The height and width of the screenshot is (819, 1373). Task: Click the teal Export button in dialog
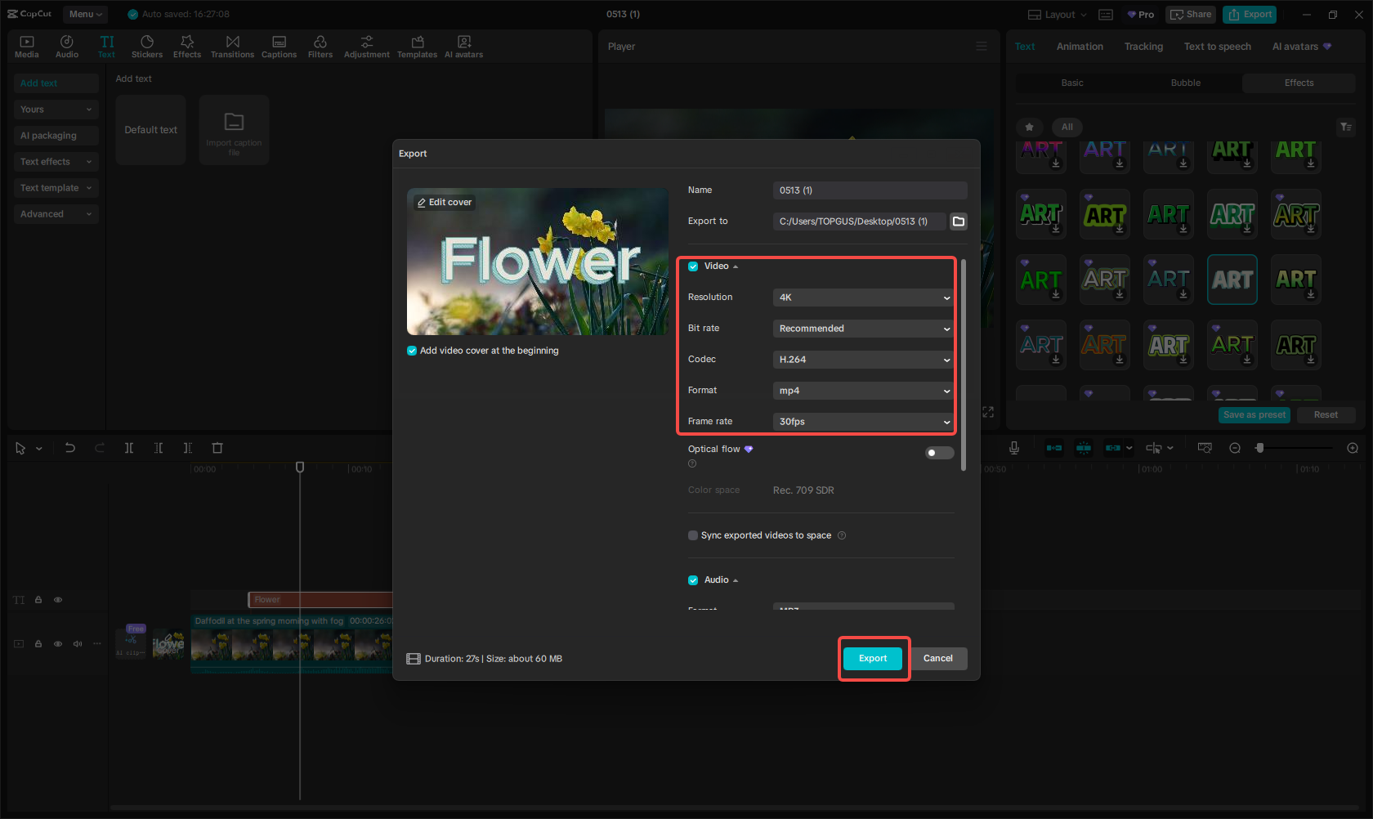[x=873, y=659]
